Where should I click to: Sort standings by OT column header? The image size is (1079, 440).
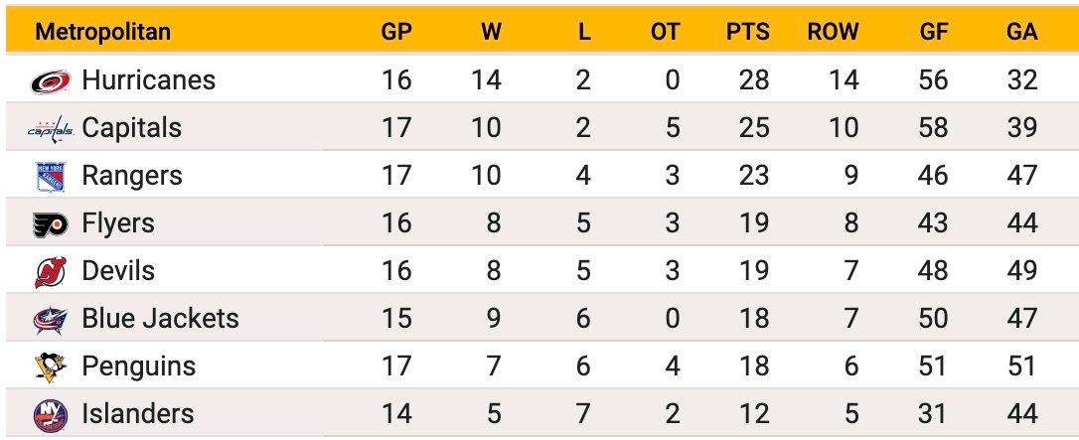point(665,32)
